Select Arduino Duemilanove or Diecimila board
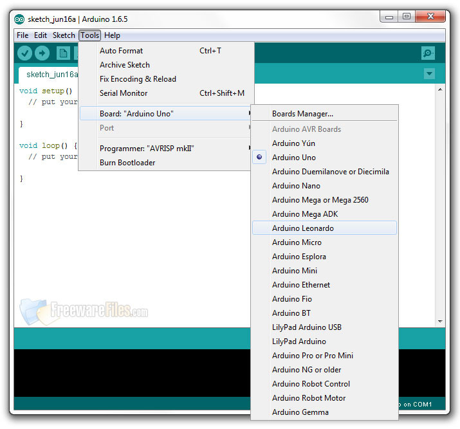Screen dimensions: 460x429 tap(324, 172)
